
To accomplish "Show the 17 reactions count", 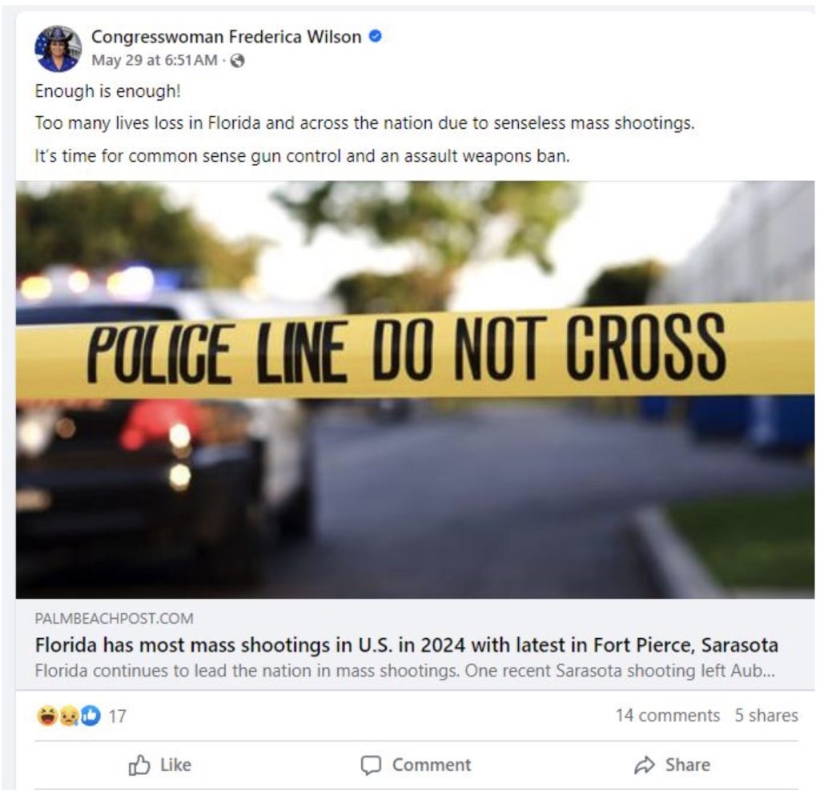I will pyautogui.click(x=118, y=716).
